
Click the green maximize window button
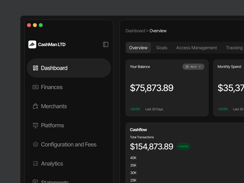pyautogui.click(x=41, y=25)
